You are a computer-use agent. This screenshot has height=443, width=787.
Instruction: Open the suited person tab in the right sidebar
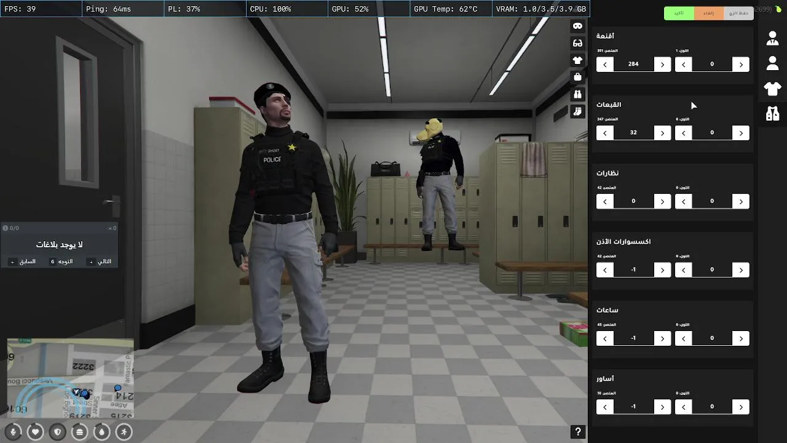point(772,38)
